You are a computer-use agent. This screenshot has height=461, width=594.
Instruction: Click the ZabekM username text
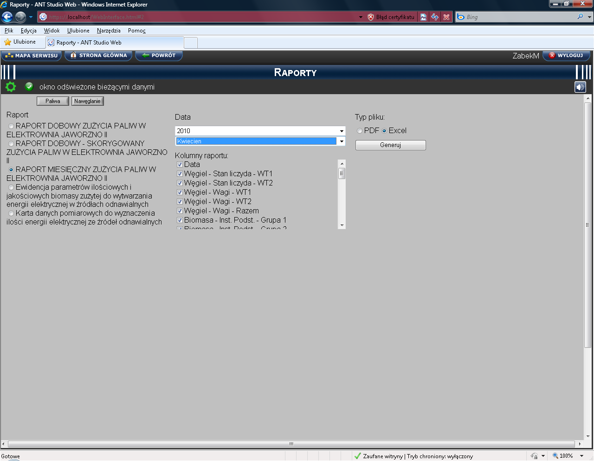click(x=526, y=56)
